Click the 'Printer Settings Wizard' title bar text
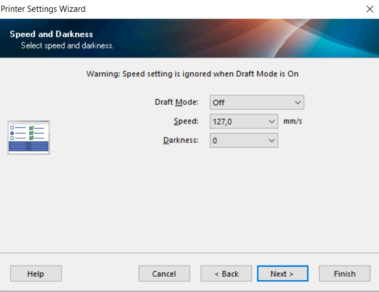The image size is (379, 292). [x=43, y=9]
